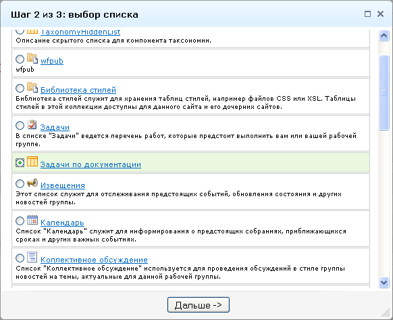
Task: Click the Библиотека стилей folder icon
Action: pos(32,87)
